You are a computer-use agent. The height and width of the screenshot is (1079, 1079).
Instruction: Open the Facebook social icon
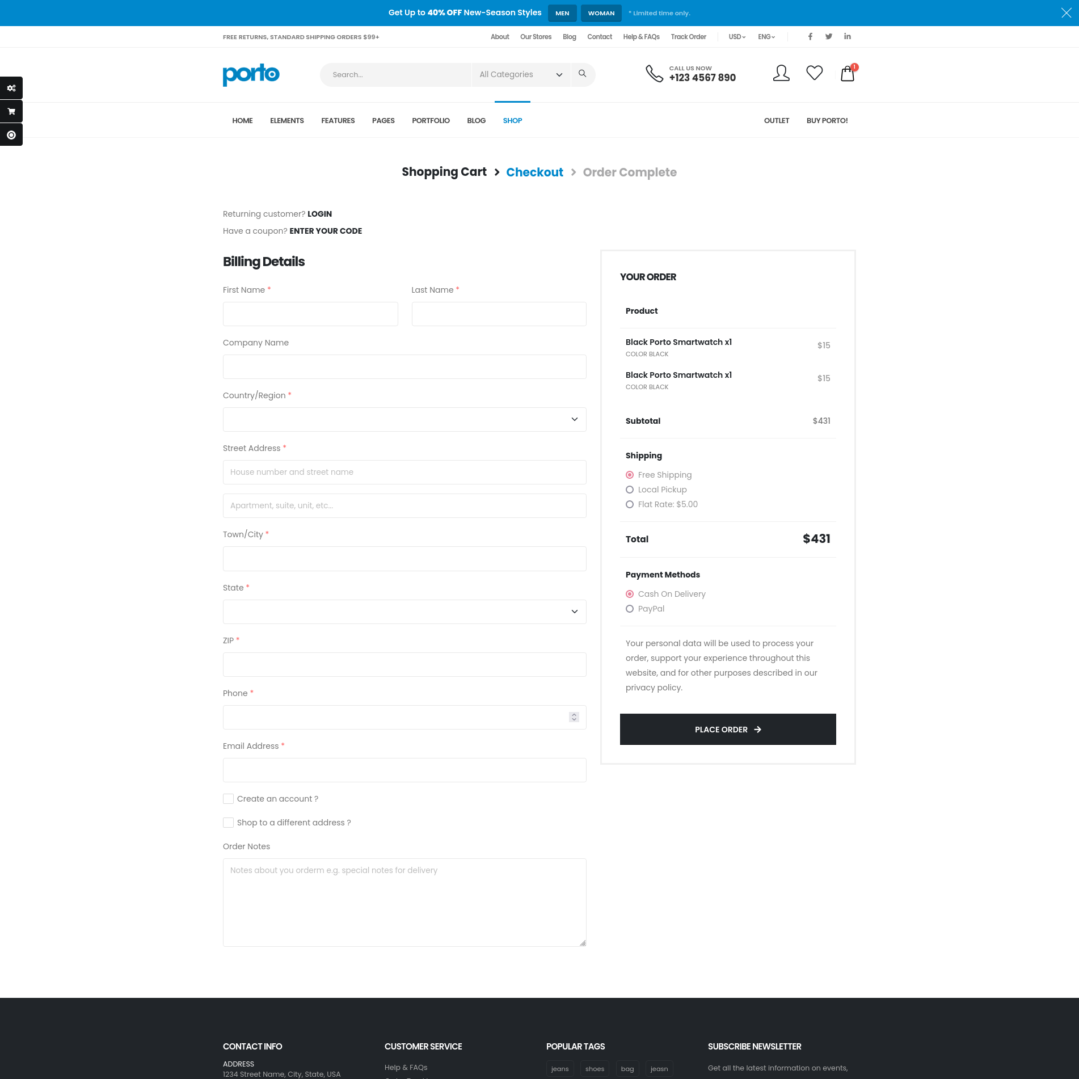810,37
